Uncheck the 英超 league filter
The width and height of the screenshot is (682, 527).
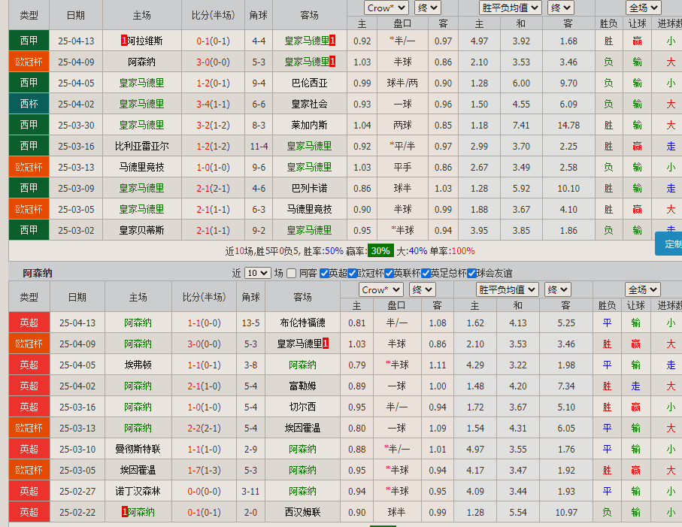point(324,273)
